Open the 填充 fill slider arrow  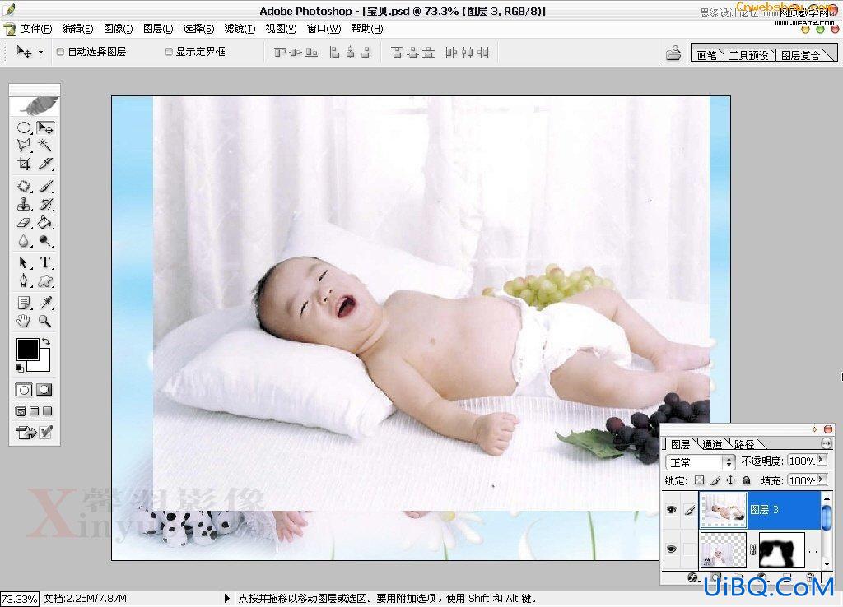point(822,480)
